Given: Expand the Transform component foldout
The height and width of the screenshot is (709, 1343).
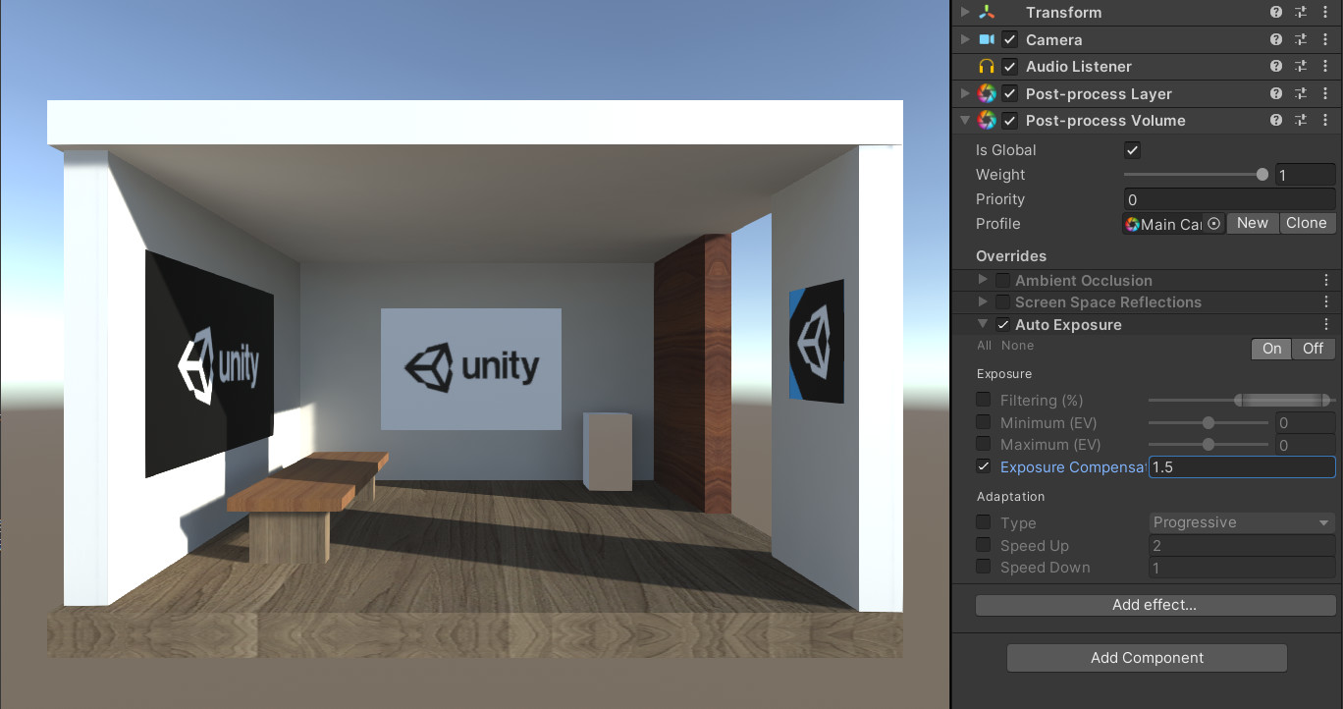Looking at the screenshot, I should [965, 13].
